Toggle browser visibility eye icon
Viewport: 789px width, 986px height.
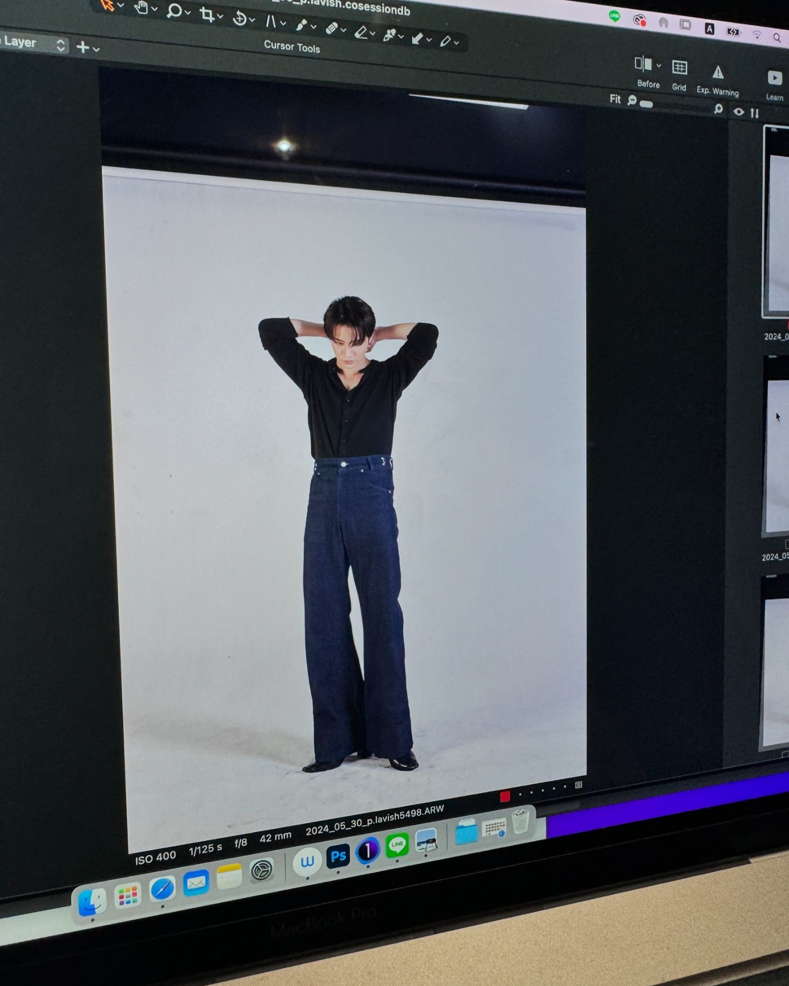739,112
